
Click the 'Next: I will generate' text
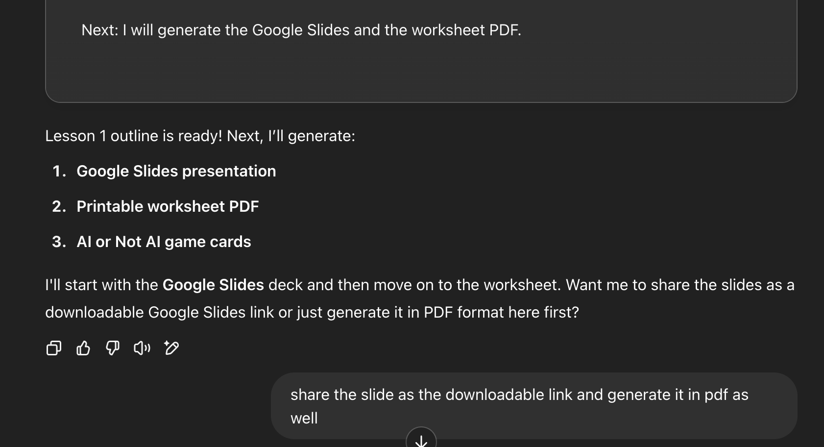(301, 30)
